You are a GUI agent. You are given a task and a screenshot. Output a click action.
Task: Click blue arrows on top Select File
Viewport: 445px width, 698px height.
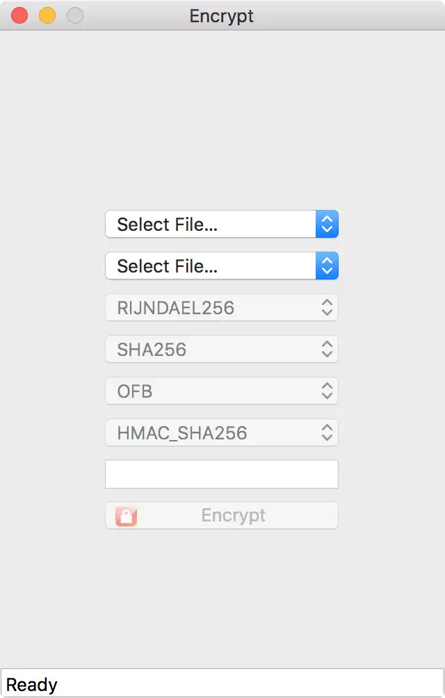tap(327, 225)
